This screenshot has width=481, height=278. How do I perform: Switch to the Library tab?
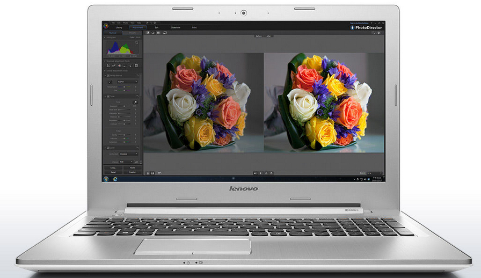[x=119, y=27]
